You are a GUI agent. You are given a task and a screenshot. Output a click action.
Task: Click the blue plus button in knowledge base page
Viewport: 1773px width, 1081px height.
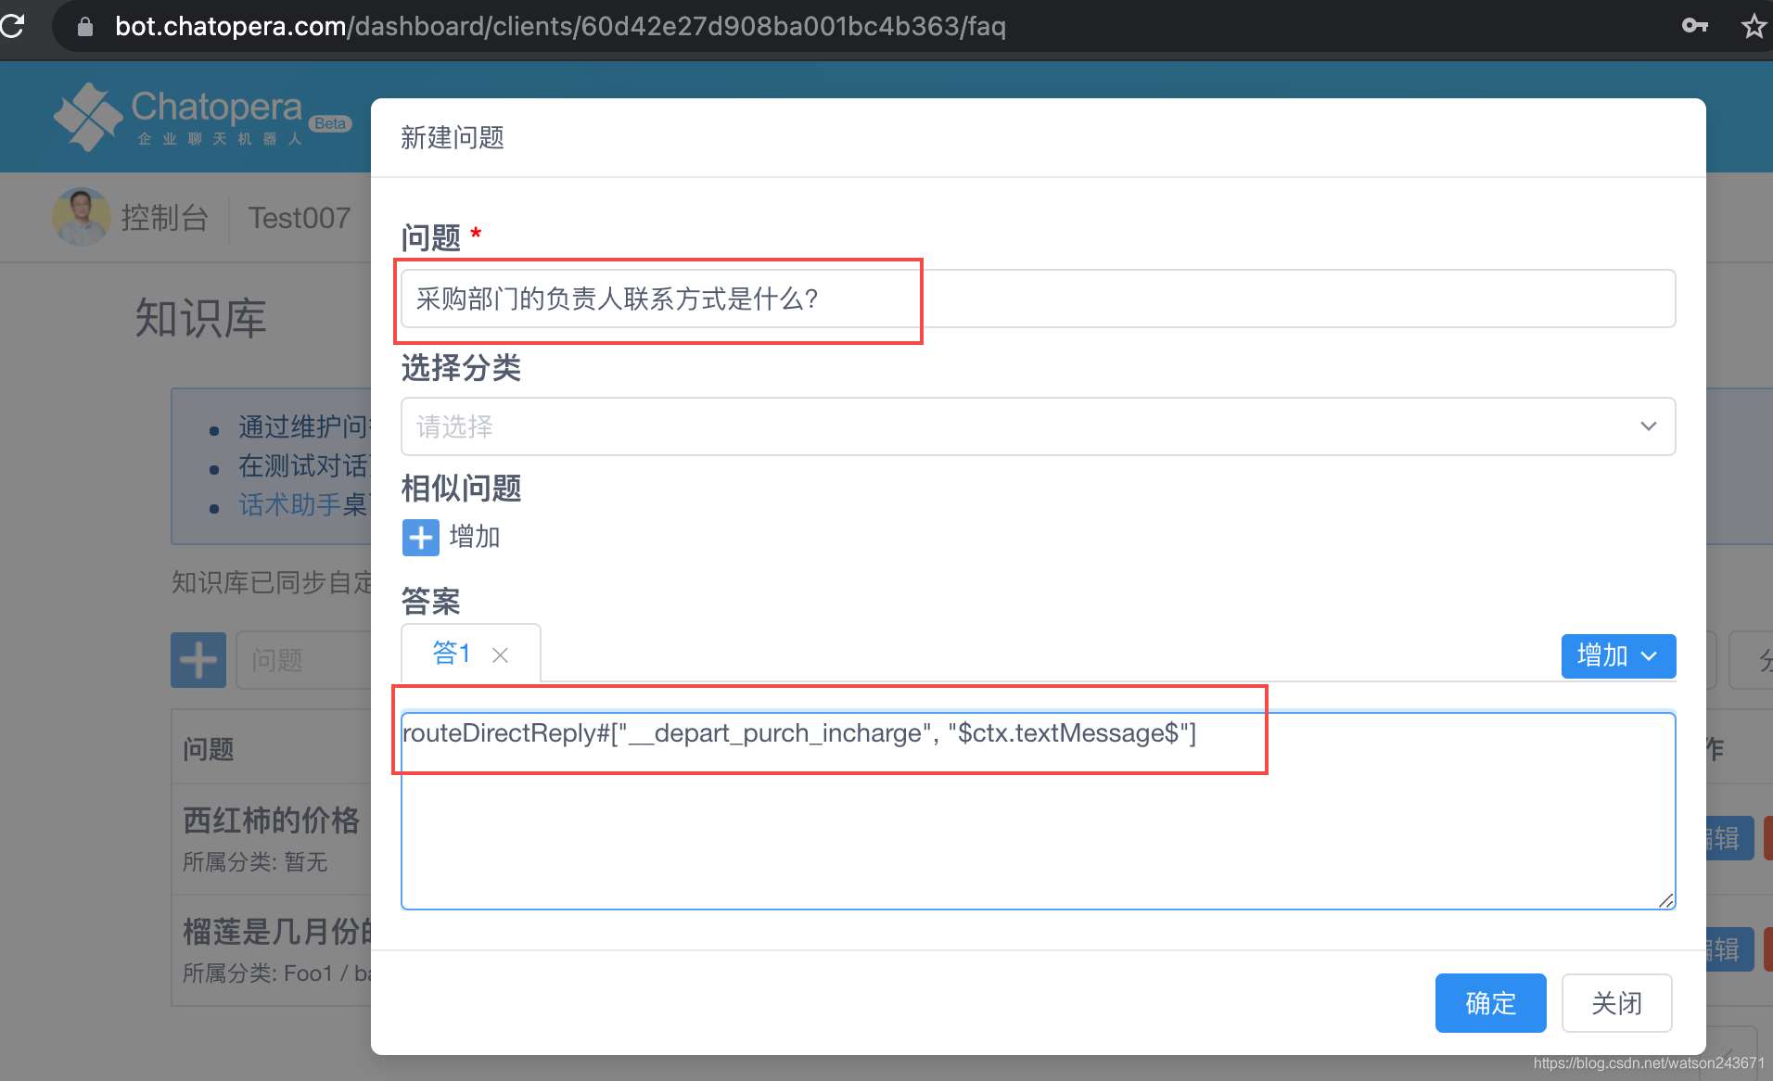coord(198,660)
